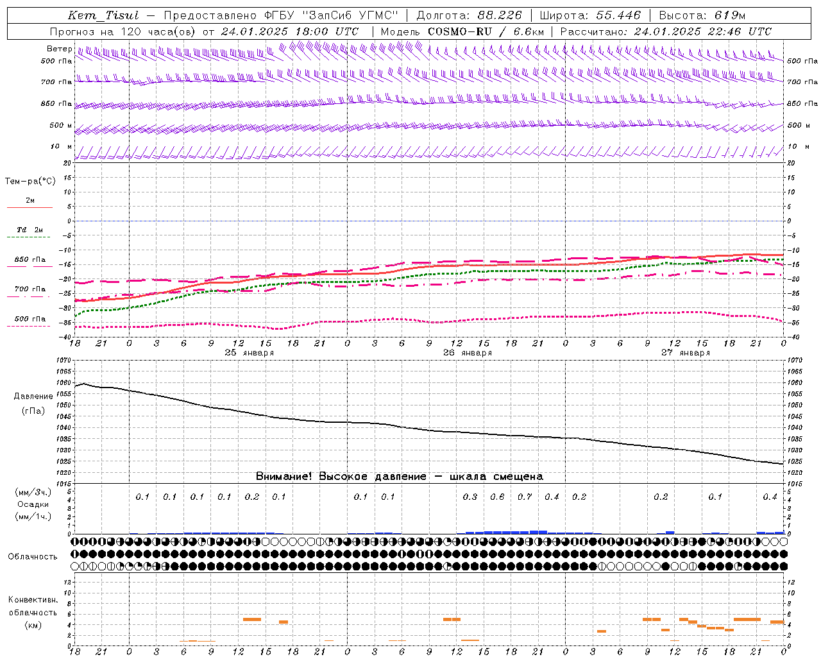Click the Тем-ра(°C) temperature label

30,182
